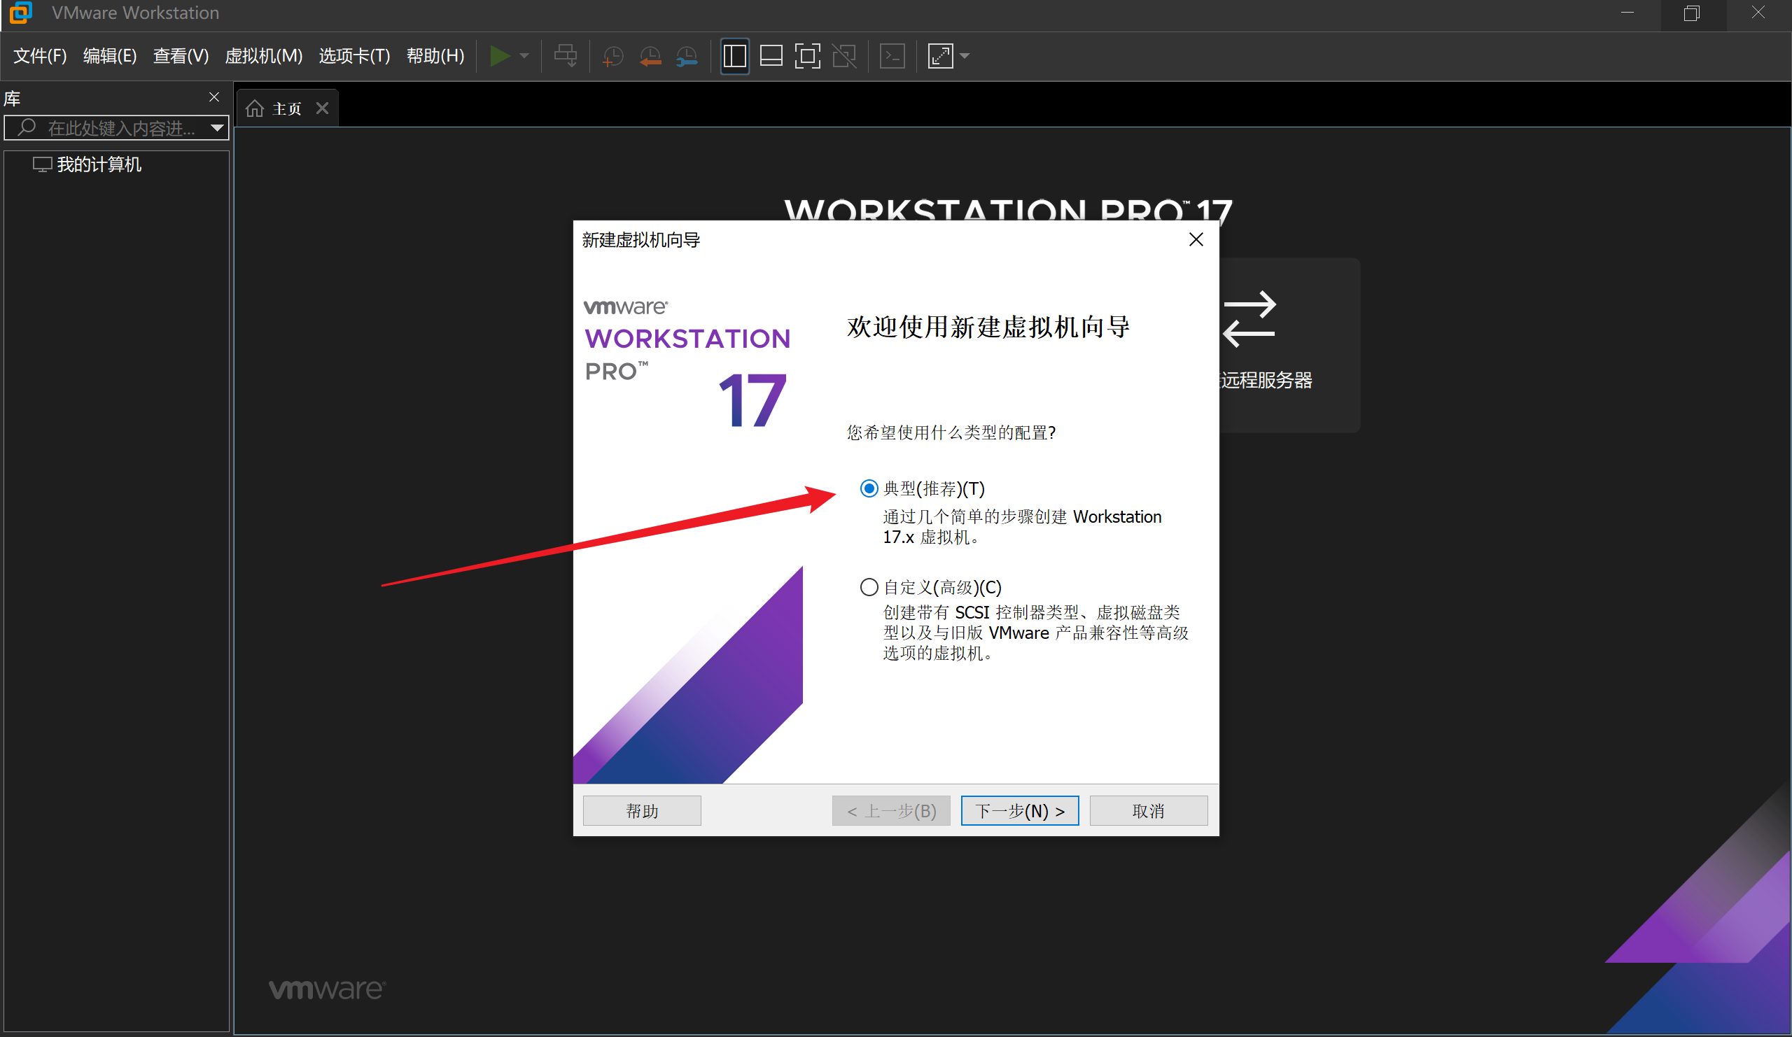
Task: Click the home icon on 主页 tab
Action: click(x=255, y=108)
